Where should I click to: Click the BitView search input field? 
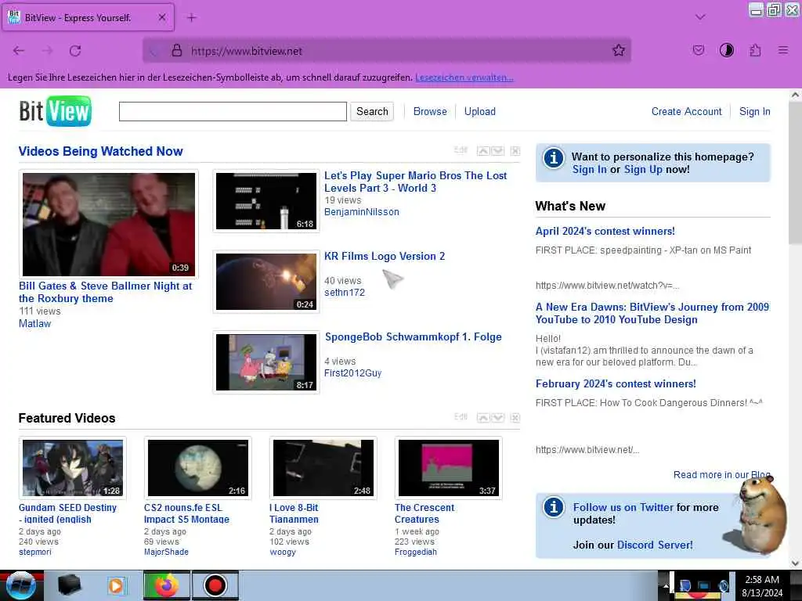(x=233, y=111)
